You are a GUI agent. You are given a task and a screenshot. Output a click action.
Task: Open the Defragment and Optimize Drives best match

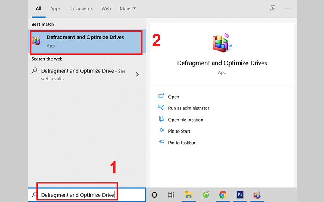(87, 41)
